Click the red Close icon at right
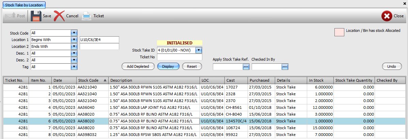 tap(387, 16)
